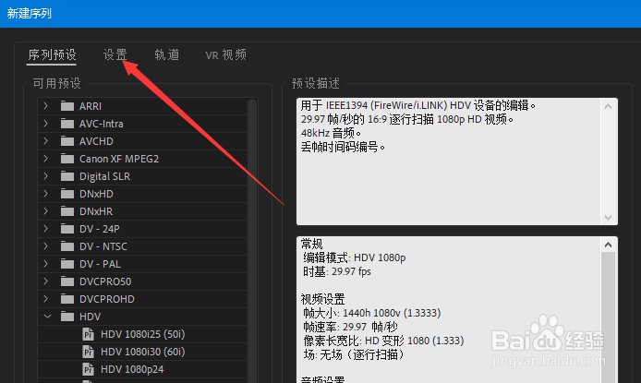Expand the DNxHD folder chevron
Image resolution: width=641 pixels, height=383 pixels.
(46, 194)
